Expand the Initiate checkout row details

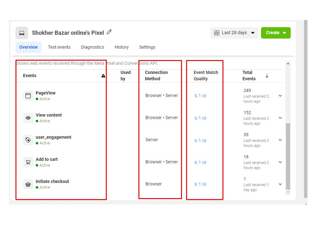(x=280, y=184)
